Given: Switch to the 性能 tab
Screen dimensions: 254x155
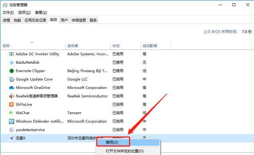Looking at the screenshot, I should (17, 20).
